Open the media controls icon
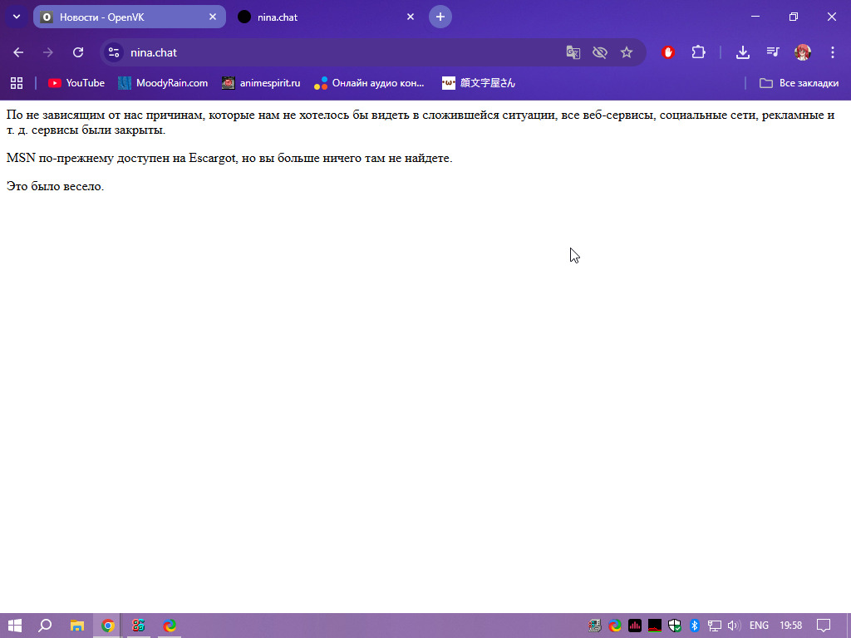 [773, 52]
